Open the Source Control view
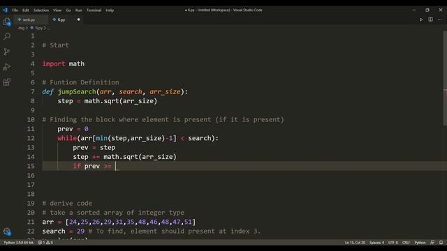Screen dimensions: 447x251 (7, 52)
